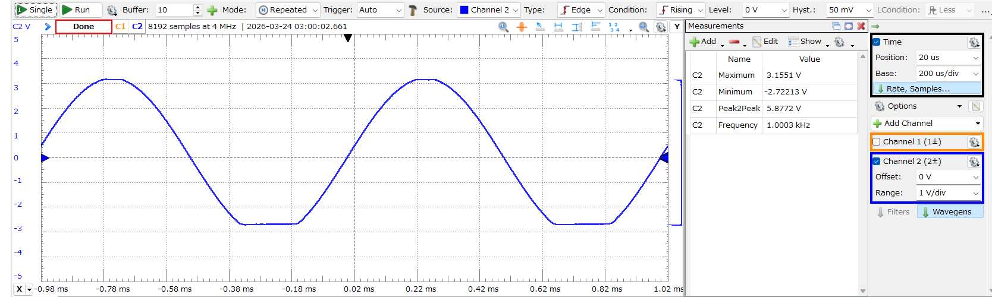The image size is (992, 297).
Task: Remove measurement with red minus icon
Action: [x=734, y=42]
